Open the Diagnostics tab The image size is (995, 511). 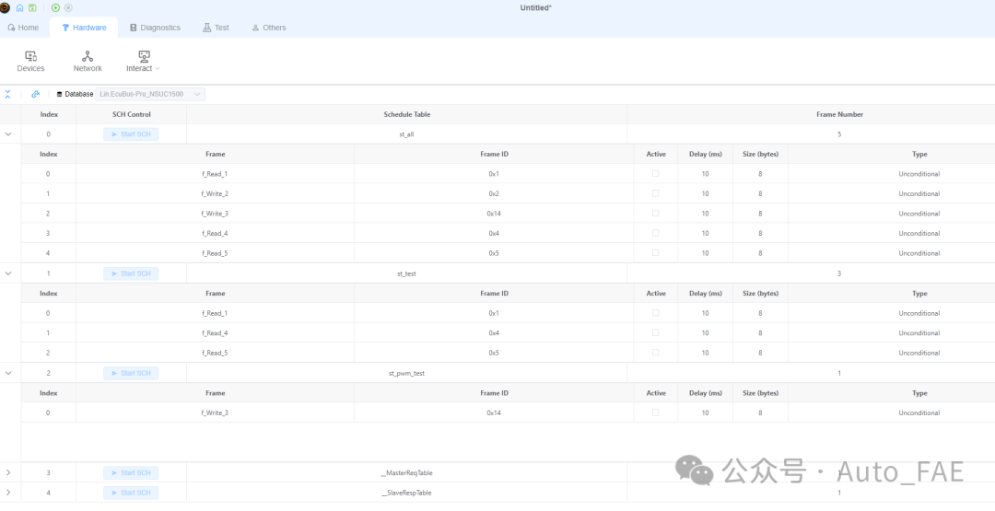(x=155, y=28)
